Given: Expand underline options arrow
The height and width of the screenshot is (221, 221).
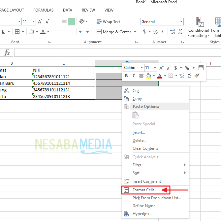Looking at the screenshot, I should (x=9, y=32).
